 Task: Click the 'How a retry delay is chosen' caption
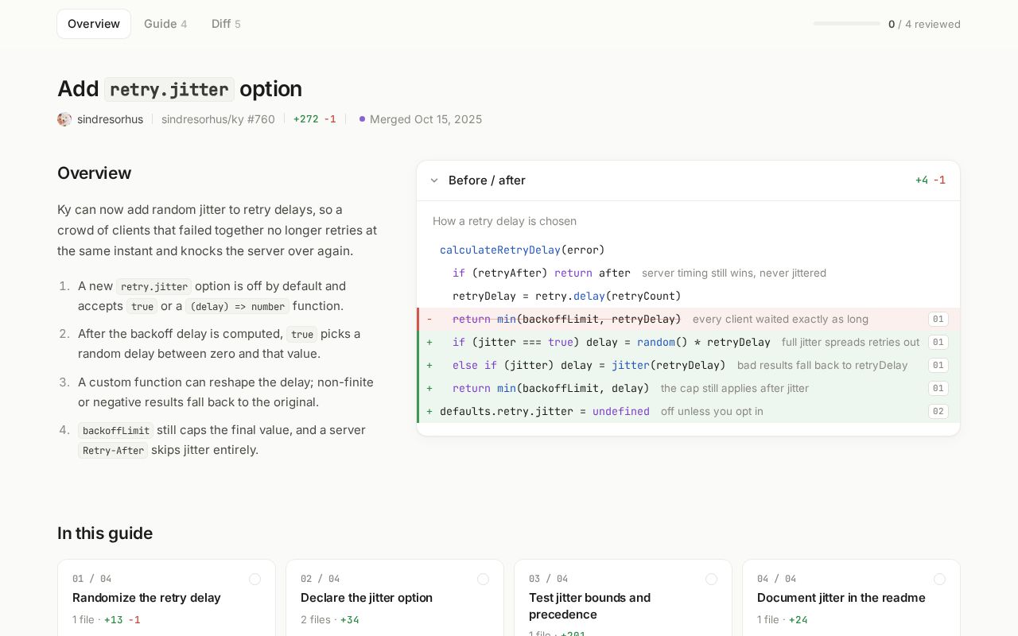coord(504,221)
